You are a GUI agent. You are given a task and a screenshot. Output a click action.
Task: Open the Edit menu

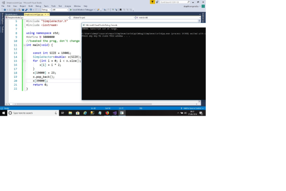[x=9, y=6]
